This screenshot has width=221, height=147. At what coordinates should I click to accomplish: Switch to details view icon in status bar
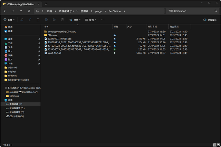[x=215, y=145]
